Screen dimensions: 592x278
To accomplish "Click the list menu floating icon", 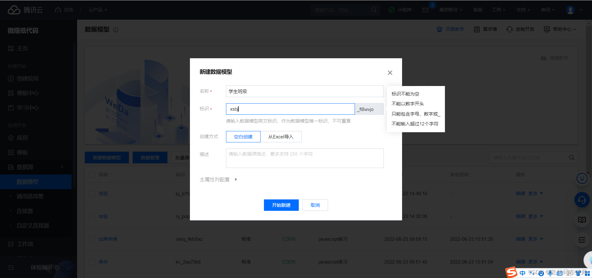I will pyautogui.click(x=582, y=240).
